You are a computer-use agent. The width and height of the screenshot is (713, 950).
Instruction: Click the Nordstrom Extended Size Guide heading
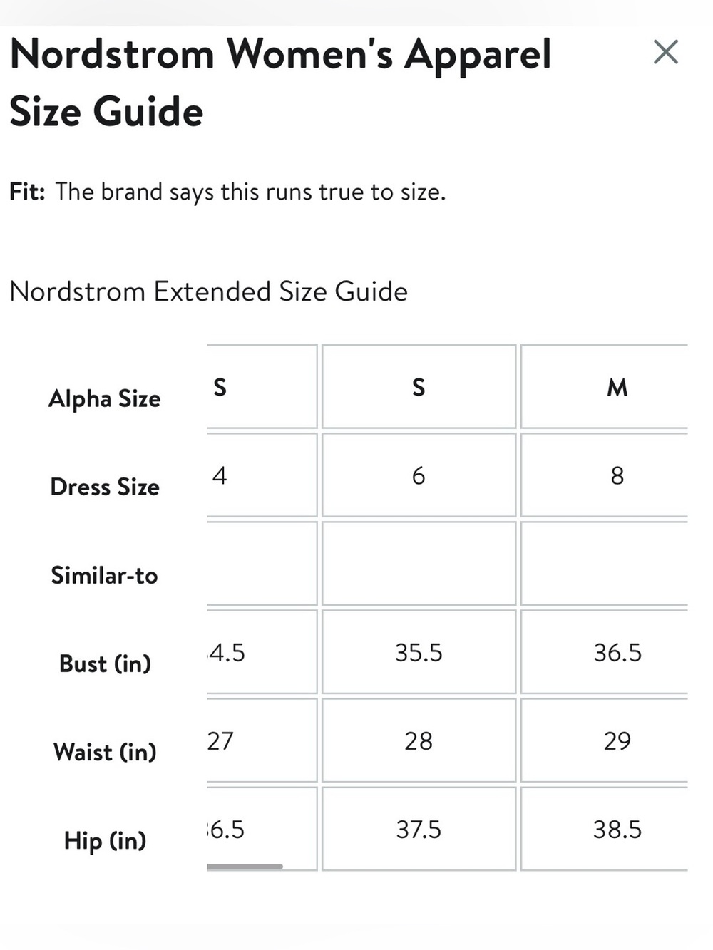208,291
